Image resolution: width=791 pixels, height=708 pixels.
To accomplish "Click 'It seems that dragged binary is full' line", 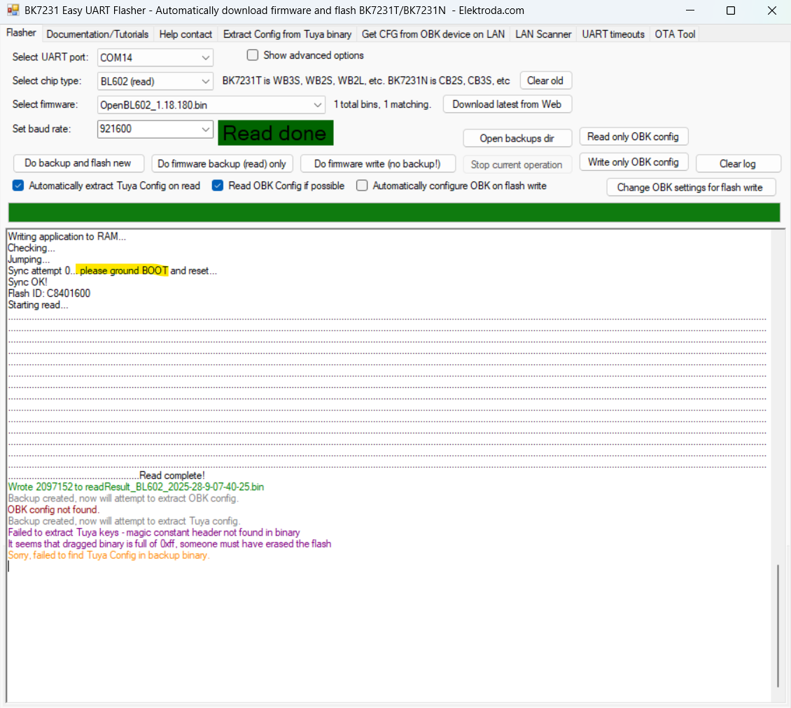I will [x=169, y=544].
